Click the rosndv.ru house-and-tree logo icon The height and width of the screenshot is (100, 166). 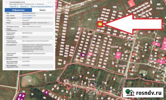[130, 92]
